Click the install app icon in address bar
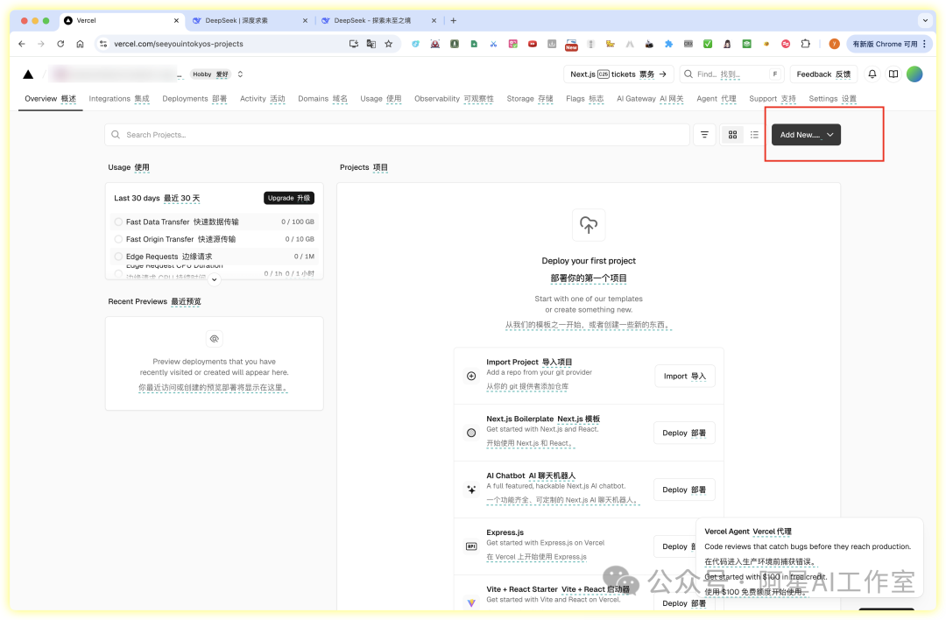This screenshot has width=946, height=620. click(354, 44)
